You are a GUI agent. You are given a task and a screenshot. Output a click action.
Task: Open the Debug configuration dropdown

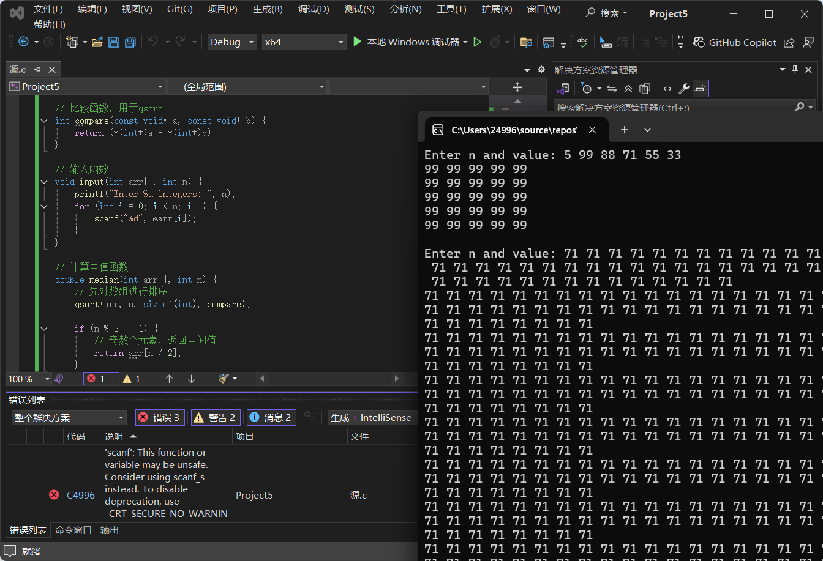(232, 42)
